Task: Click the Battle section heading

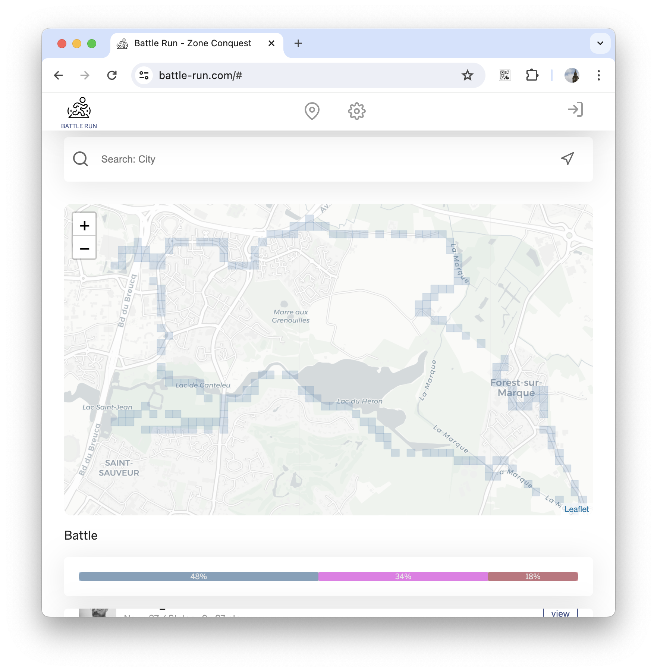Action: tap(81, 536)
